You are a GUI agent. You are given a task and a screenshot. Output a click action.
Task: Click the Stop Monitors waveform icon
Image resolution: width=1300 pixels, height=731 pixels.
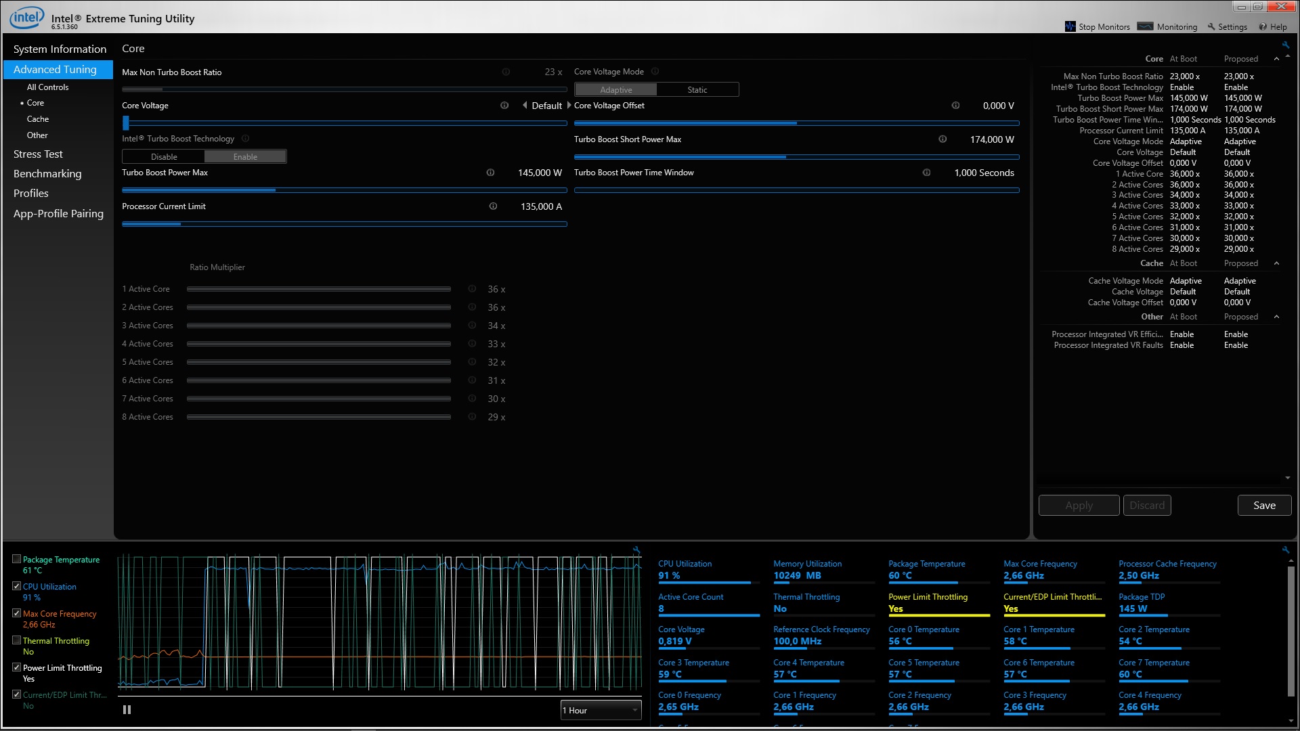coord(1070,26)
